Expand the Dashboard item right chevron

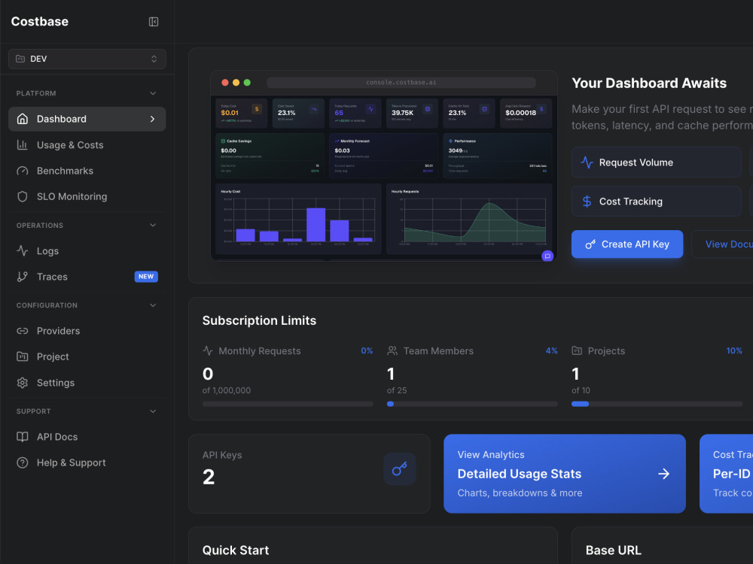coord(152,119)
